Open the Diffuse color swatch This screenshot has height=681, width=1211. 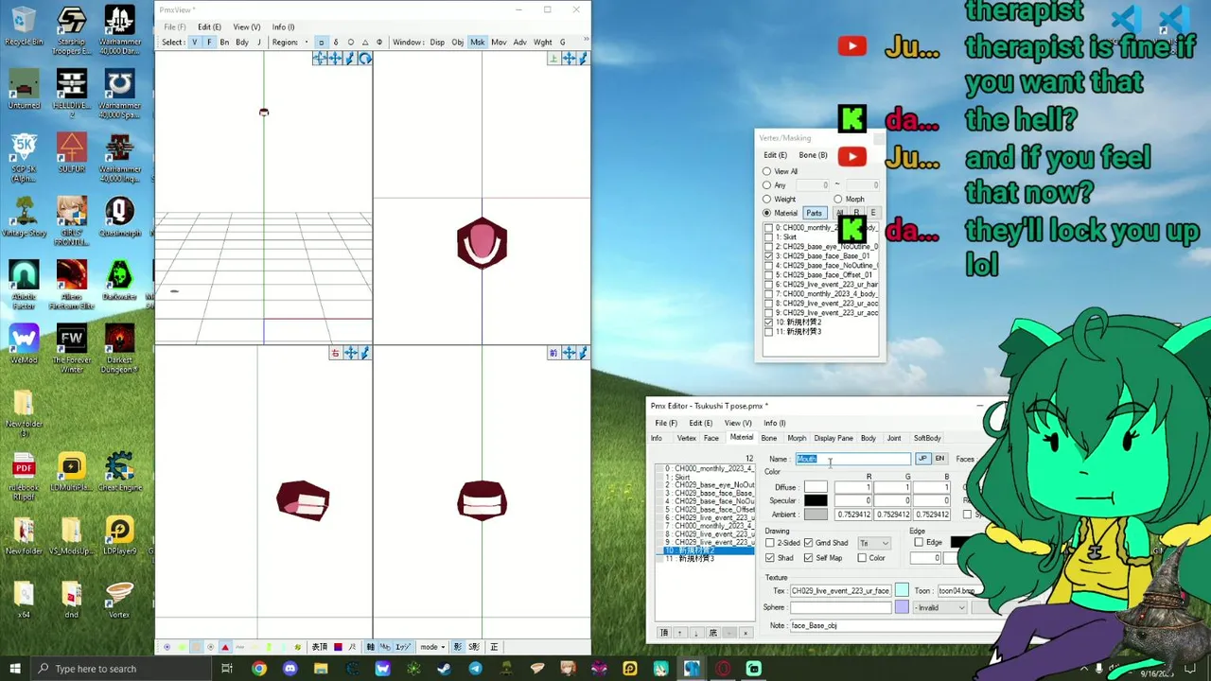816,487
